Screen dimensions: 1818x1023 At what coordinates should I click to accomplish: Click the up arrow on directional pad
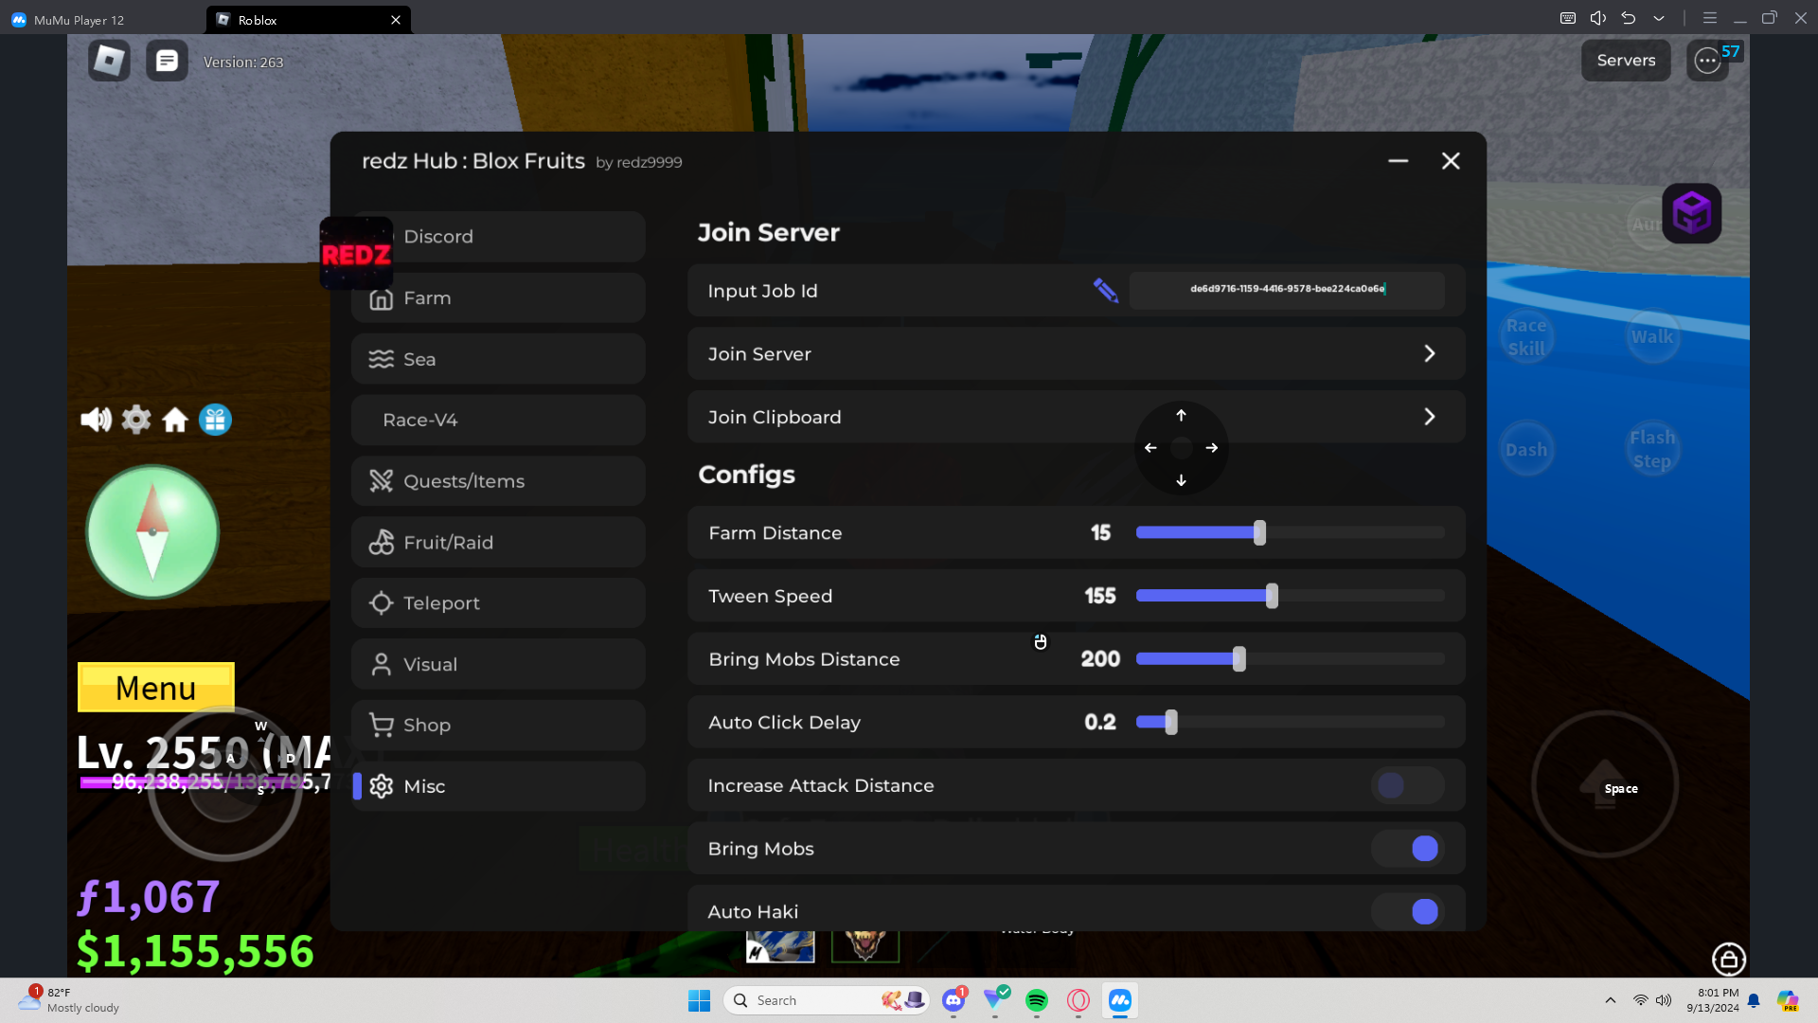tap(1181, 416)
